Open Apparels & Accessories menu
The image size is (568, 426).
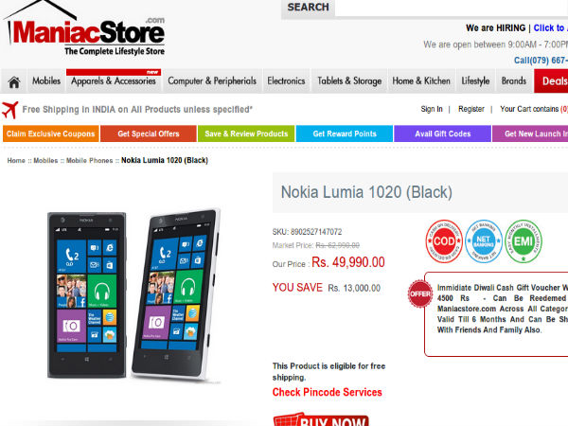pyautogui.click(x=114, y=81)
